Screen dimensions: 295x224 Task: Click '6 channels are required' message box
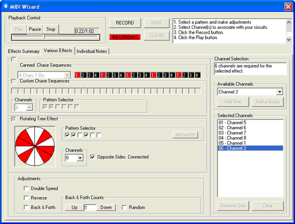coord(250,68)
